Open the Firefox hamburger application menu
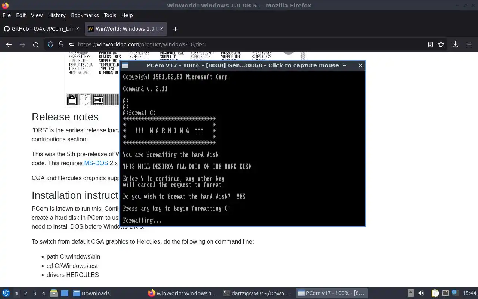The width and height of the screenshot is (478, 299). pyautogui.click(x=469, y=44)
